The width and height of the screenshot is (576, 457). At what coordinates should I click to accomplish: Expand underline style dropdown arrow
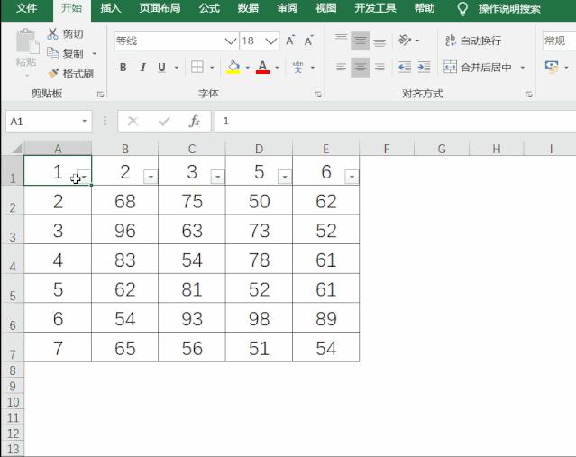(x=177, y=68)
